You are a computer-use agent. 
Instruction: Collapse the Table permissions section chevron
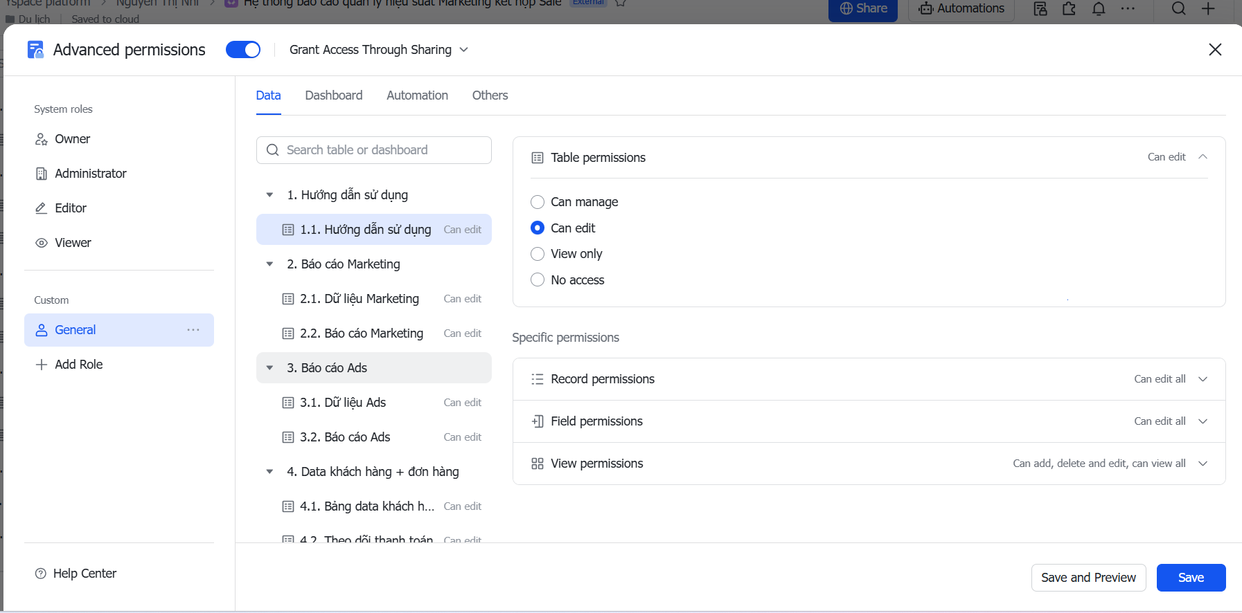[x=1203, y=157]
